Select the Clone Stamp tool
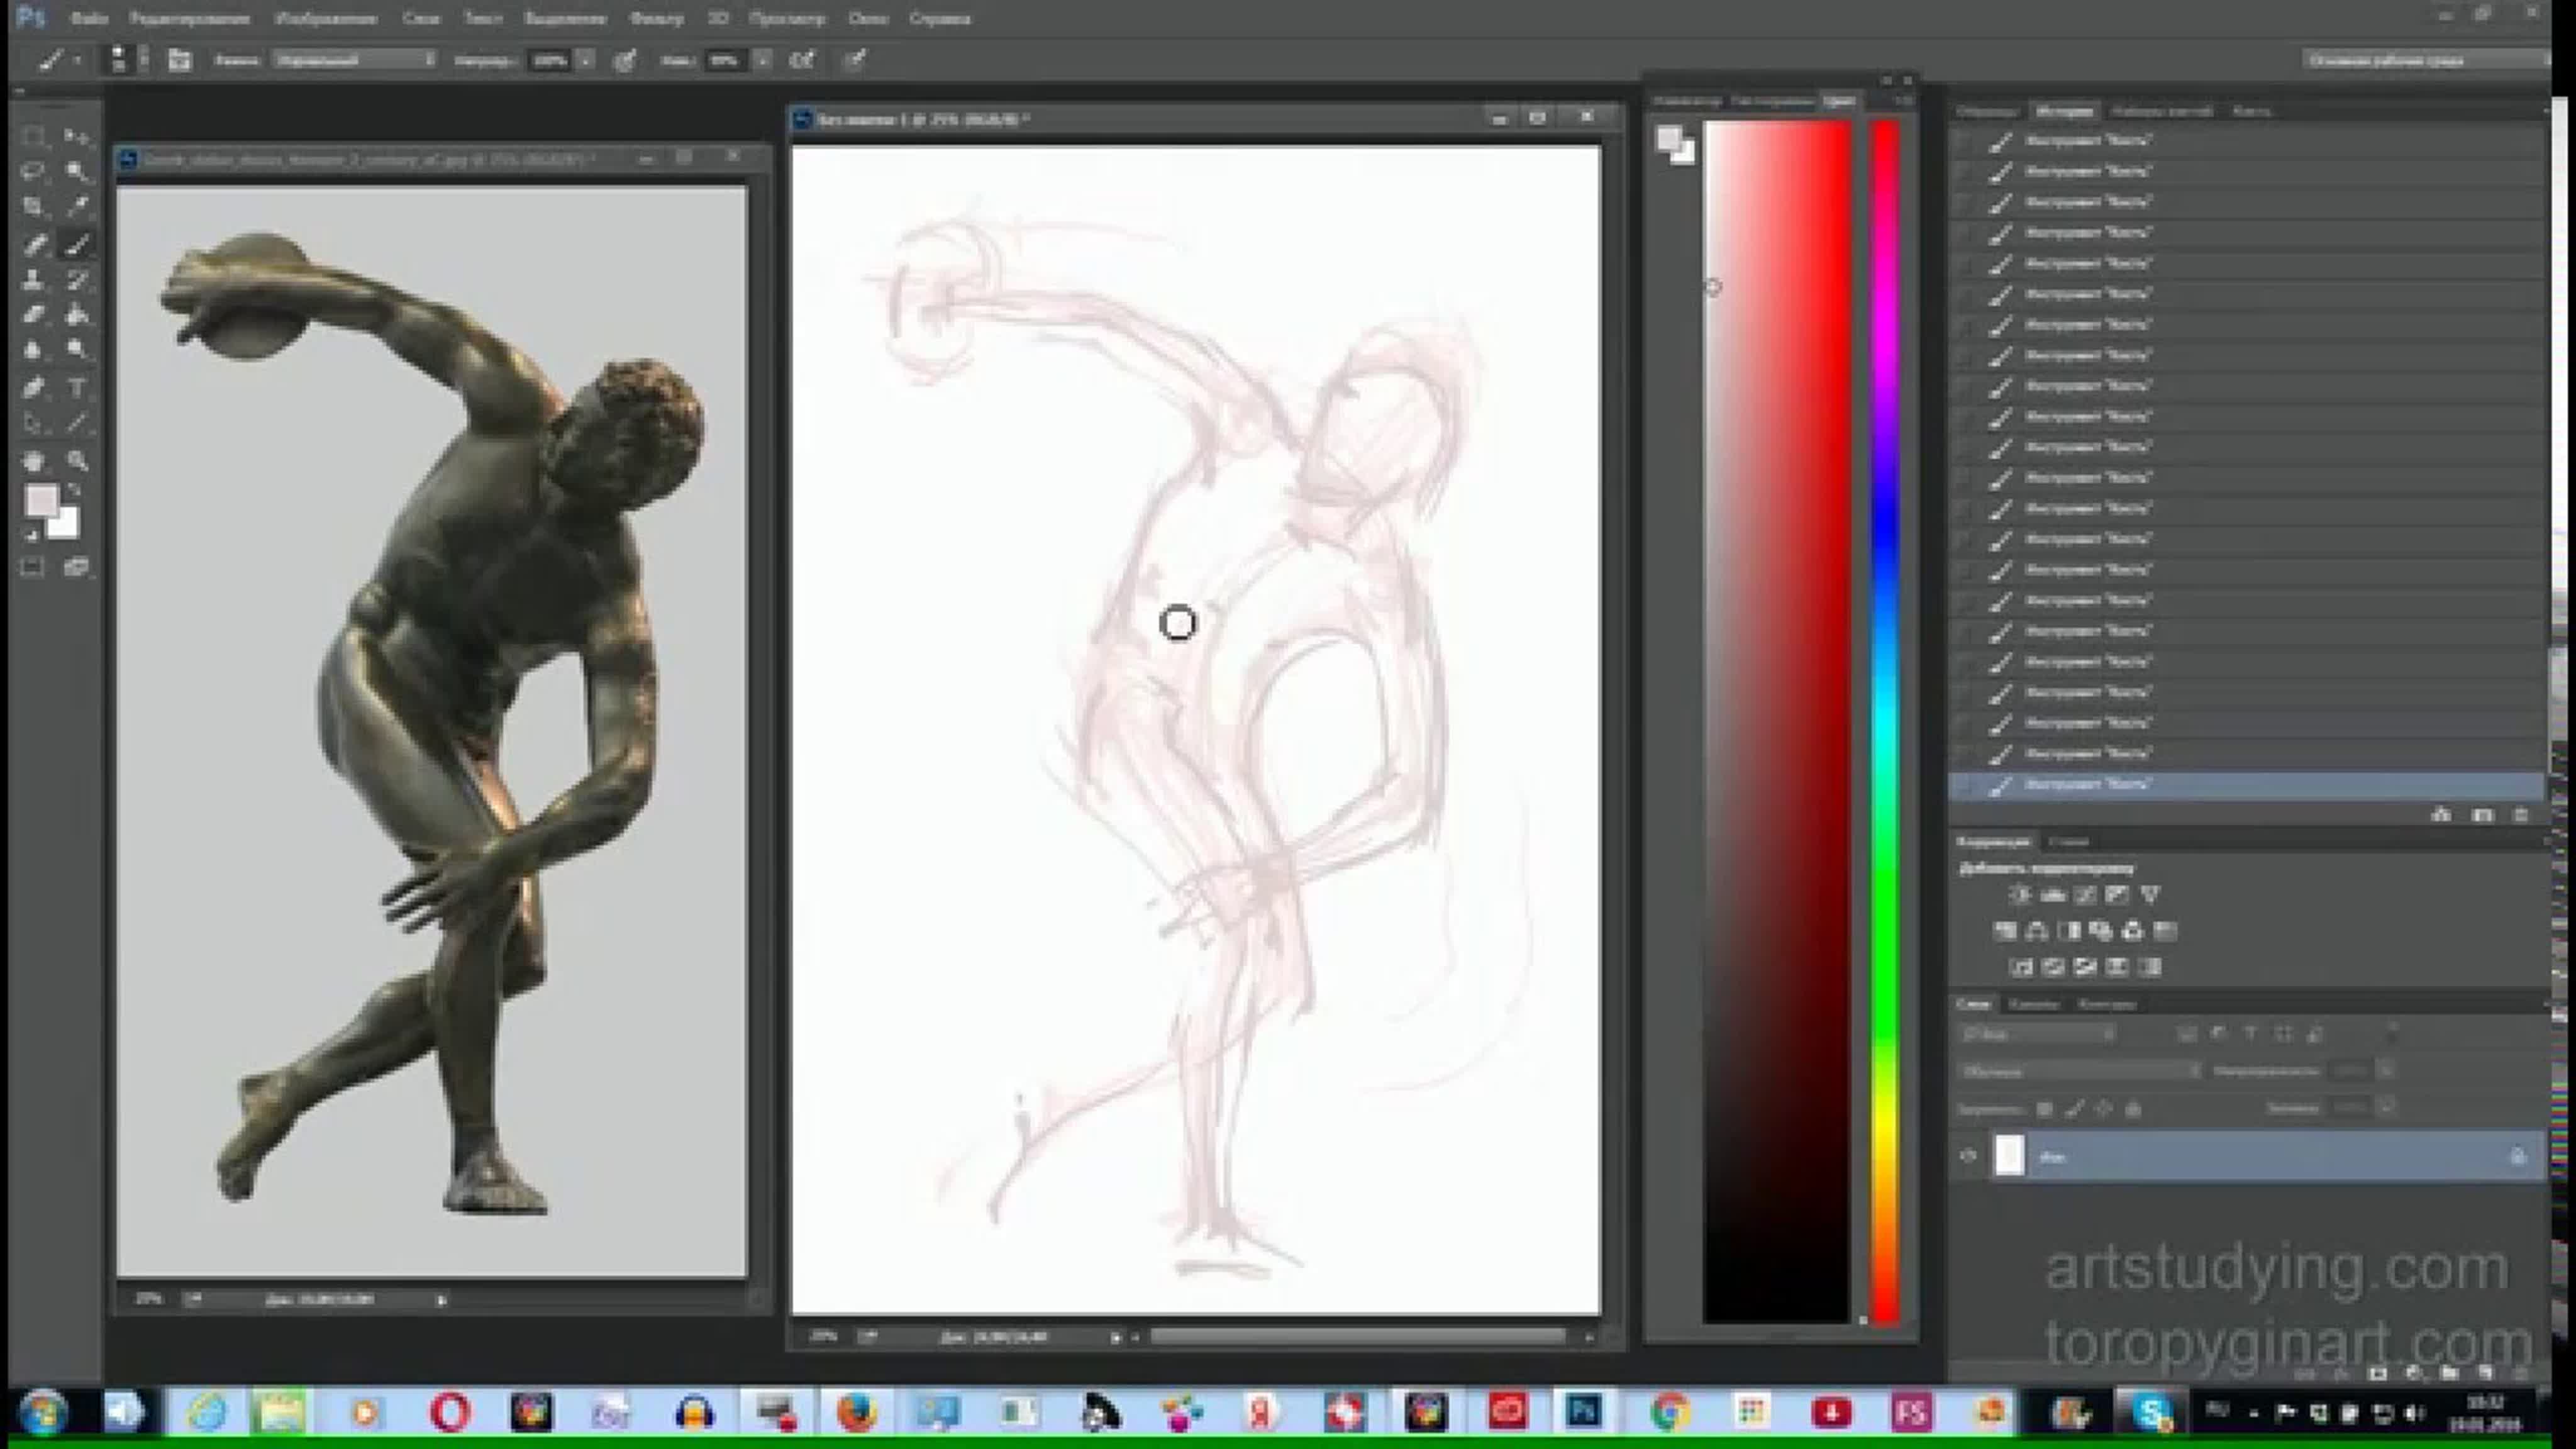Viewport: 2576px width, 1449px height. pyautogui.click(x=33, y=279)
